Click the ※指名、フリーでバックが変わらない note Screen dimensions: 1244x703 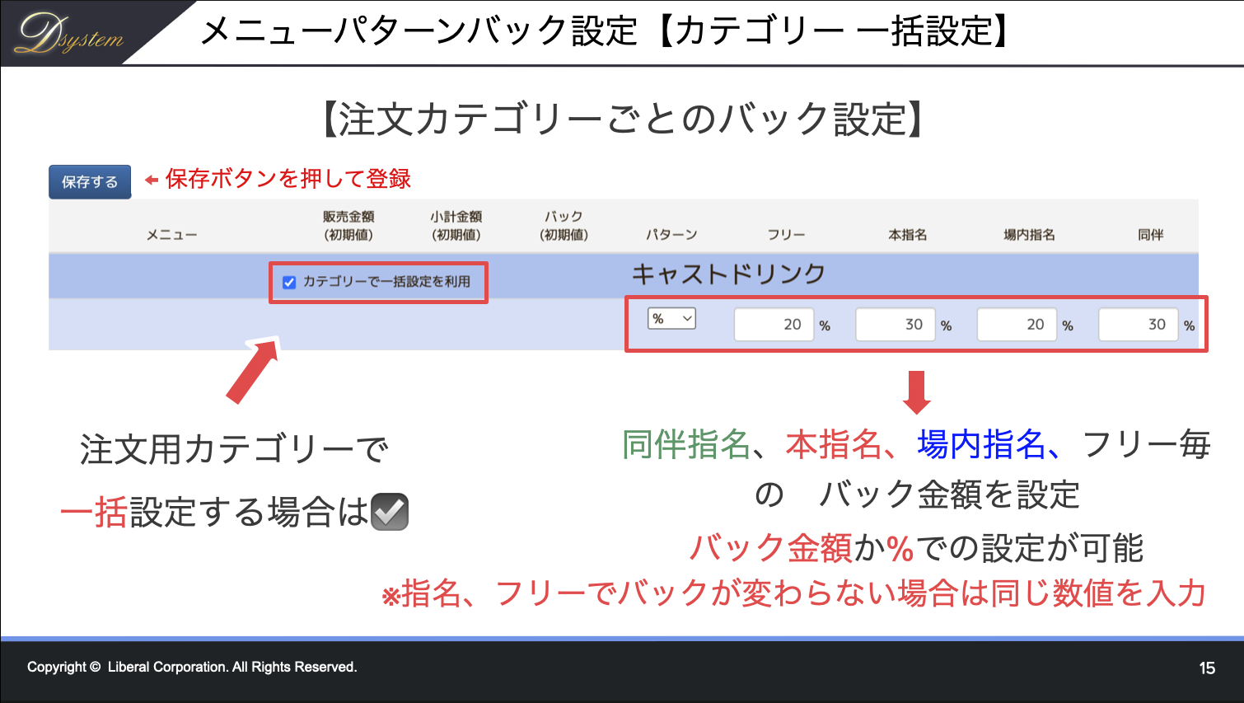point(793,593)
